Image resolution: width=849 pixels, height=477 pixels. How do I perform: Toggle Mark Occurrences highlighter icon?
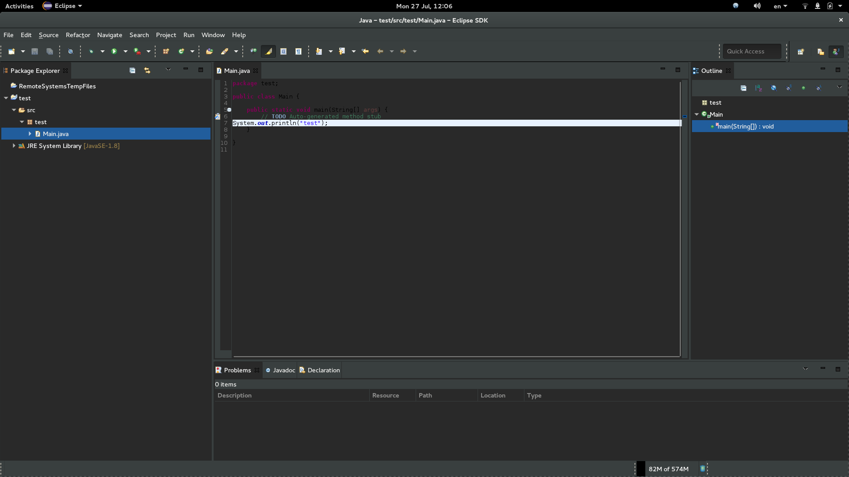[268, 51]
